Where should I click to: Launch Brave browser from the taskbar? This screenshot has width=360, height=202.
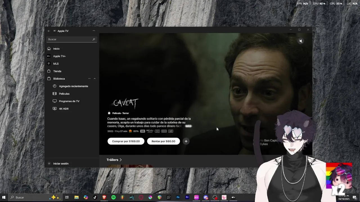coord(104,198)
